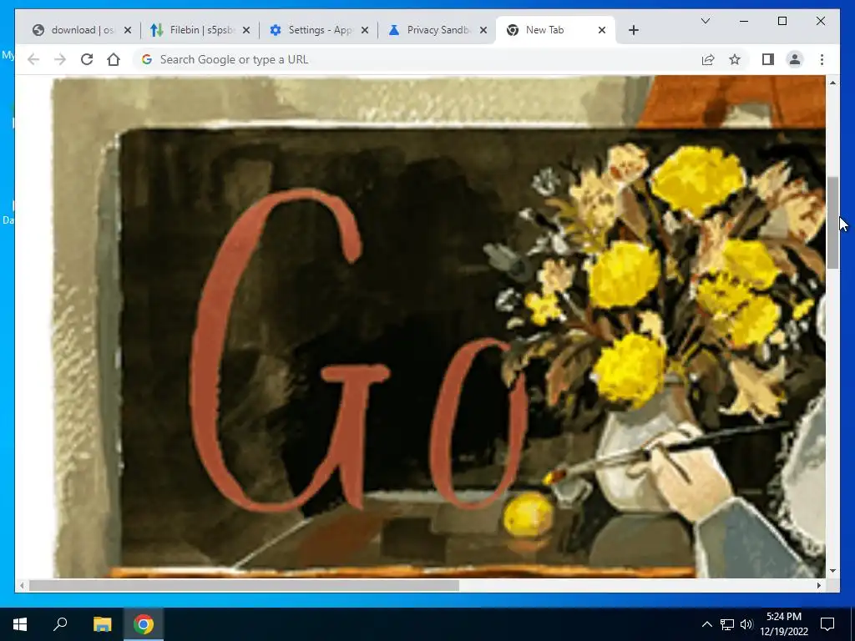Click the vertical scrollbar up arrow
This screenshot has height=641, width=855.
pyautogui.click(x=832, y=83)
